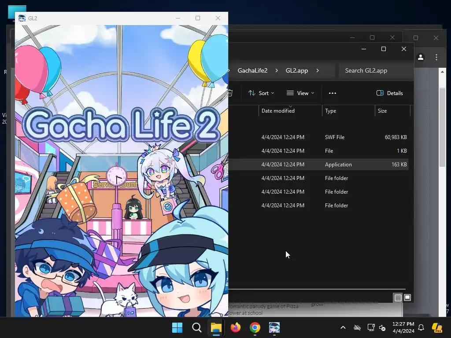Open the cloud sync tray icon
This screenshot has height=338, width=451.
tap(357, 327)
